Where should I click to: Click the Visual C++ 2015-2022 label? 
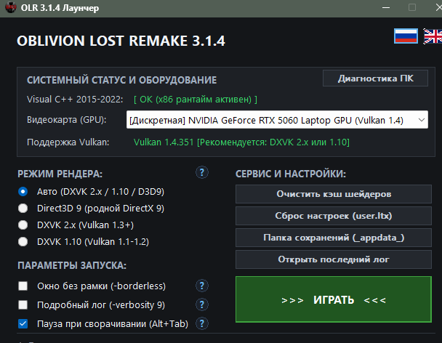75,100
